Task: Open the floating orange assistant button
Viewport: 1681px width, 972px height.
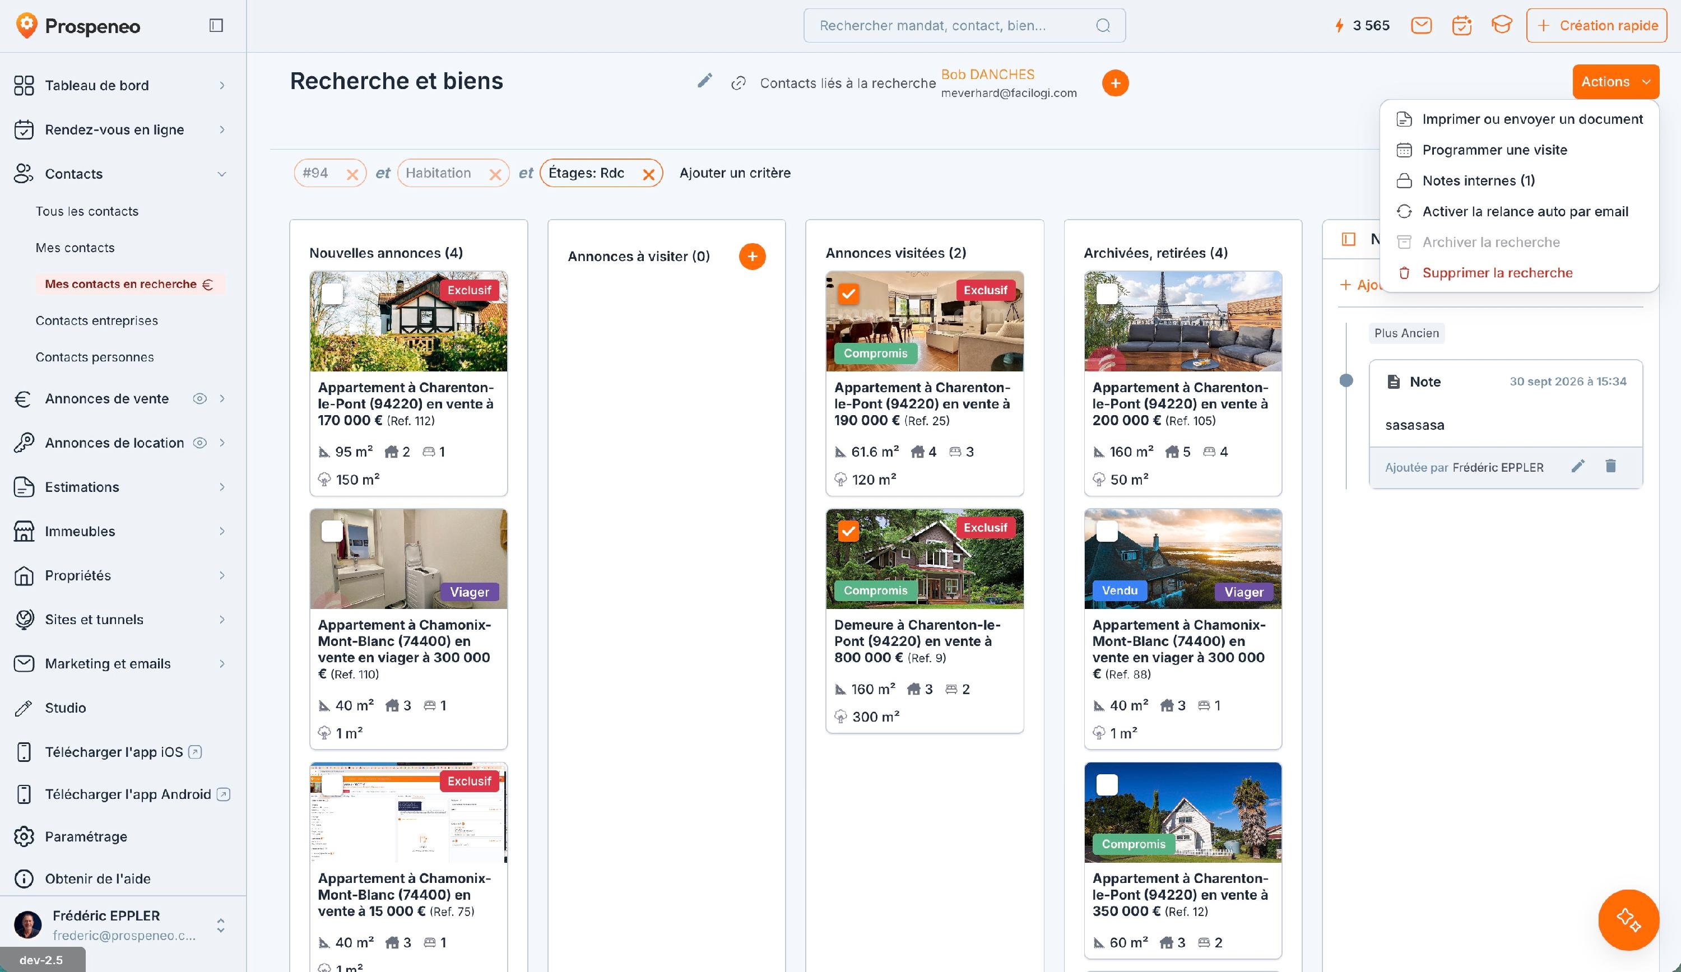Action: click(1628, 920)
